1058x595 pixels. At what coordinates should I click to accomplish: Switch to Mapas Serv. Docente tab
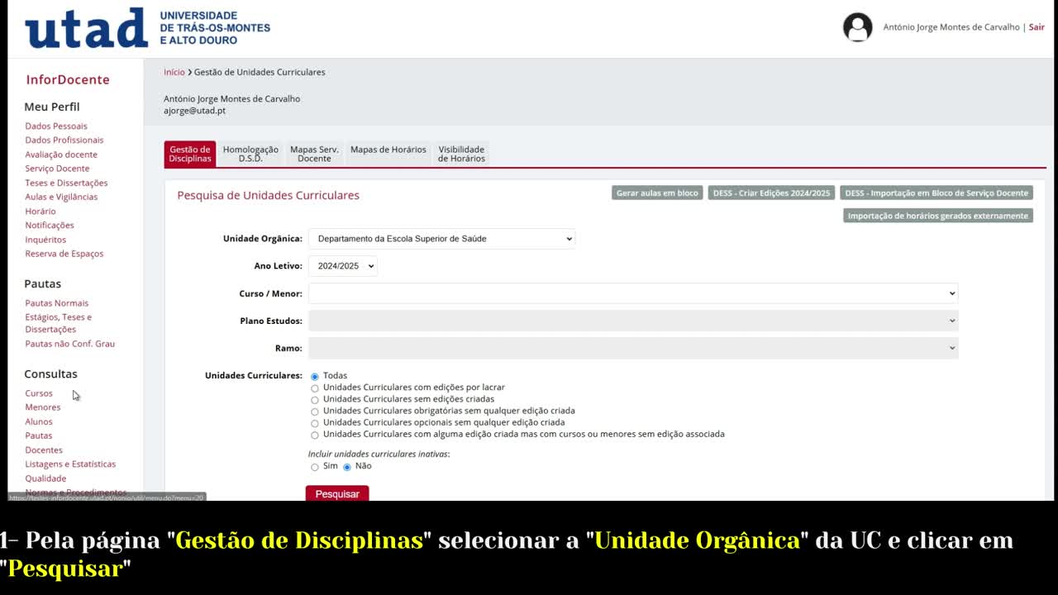coord(314,154)
